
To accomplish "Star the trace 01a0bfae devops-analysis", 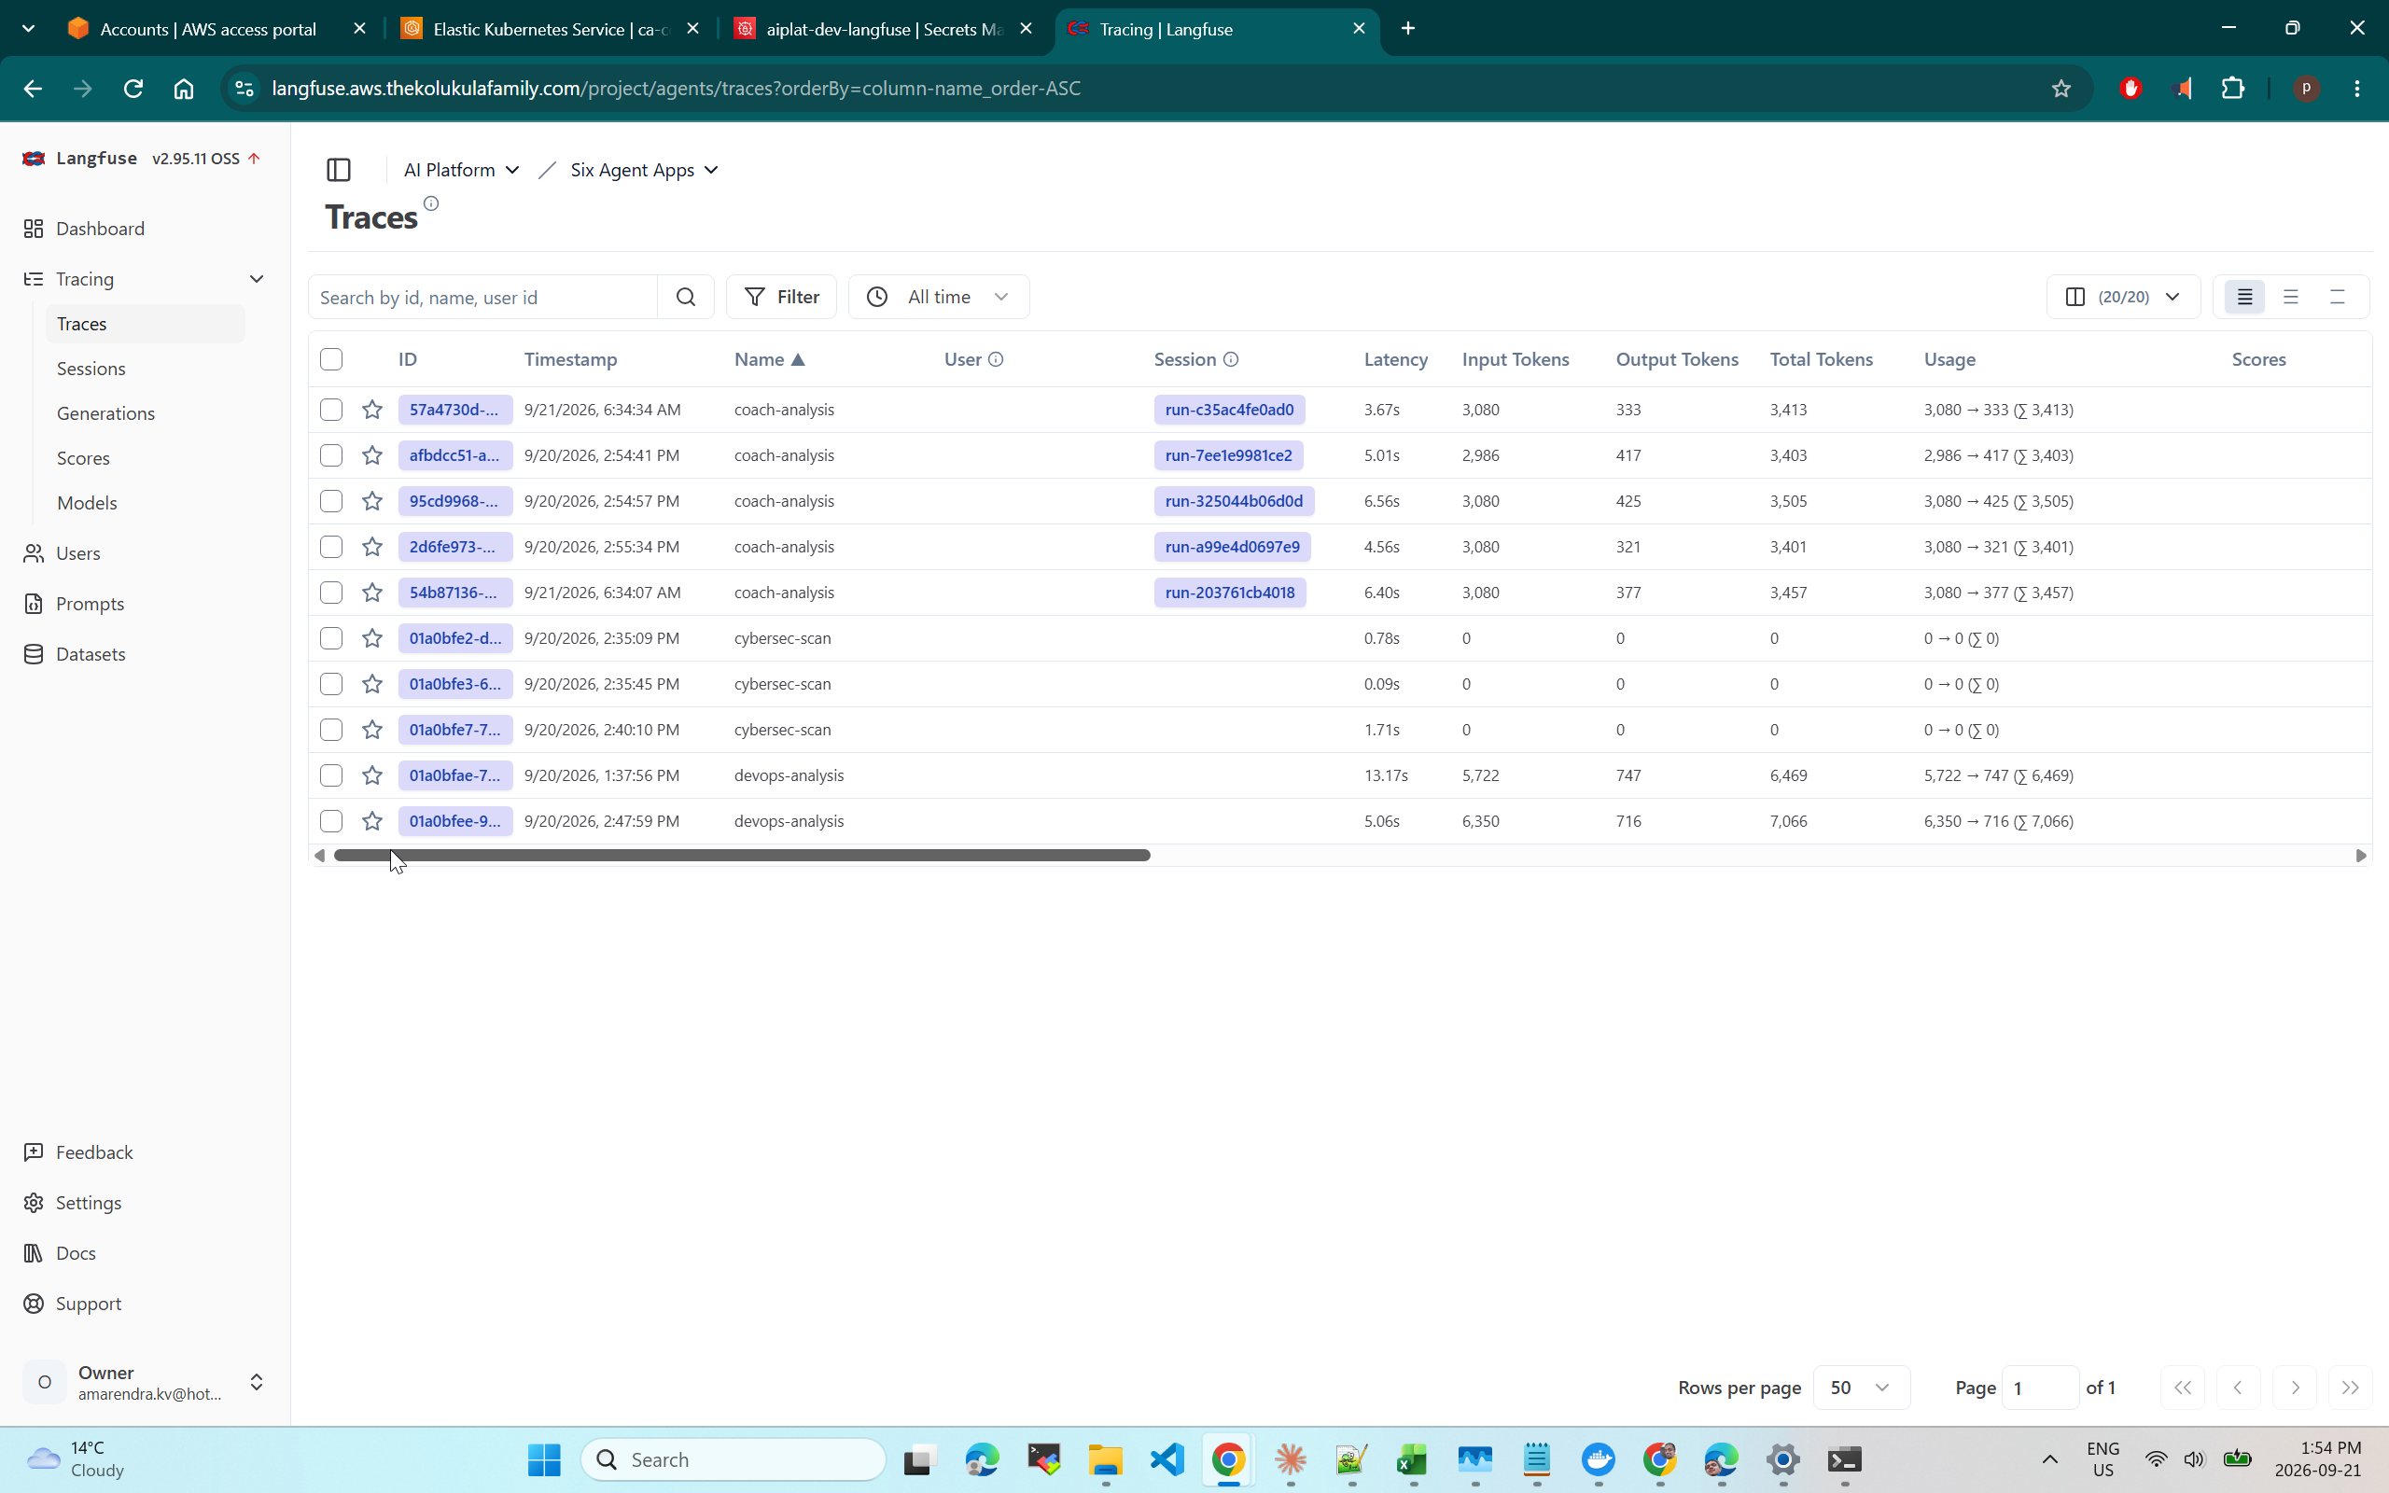I will (372, 775).
